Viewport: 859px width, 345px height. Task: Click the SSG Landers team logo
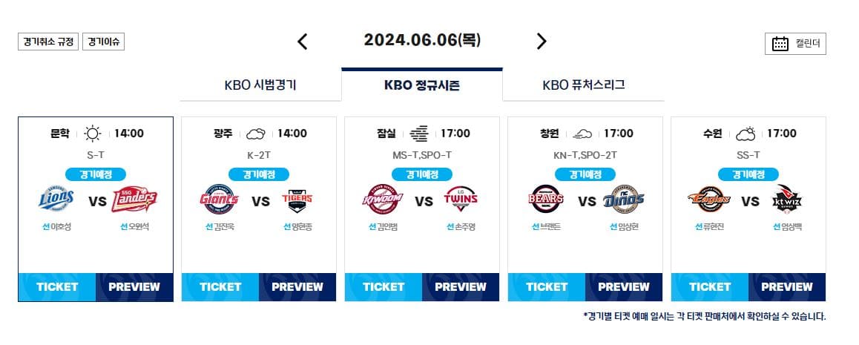click(x=134, y=200)
